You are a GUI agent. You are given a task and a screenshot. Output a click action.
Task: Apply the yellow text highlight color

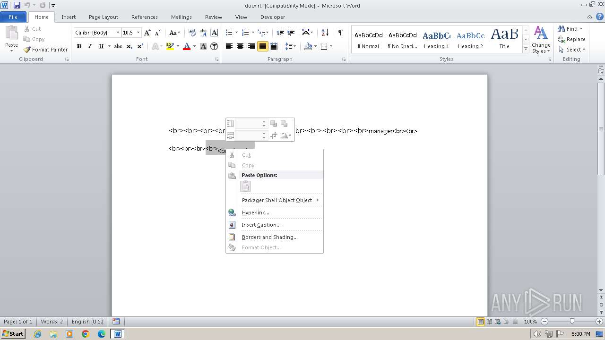[170, 46]
